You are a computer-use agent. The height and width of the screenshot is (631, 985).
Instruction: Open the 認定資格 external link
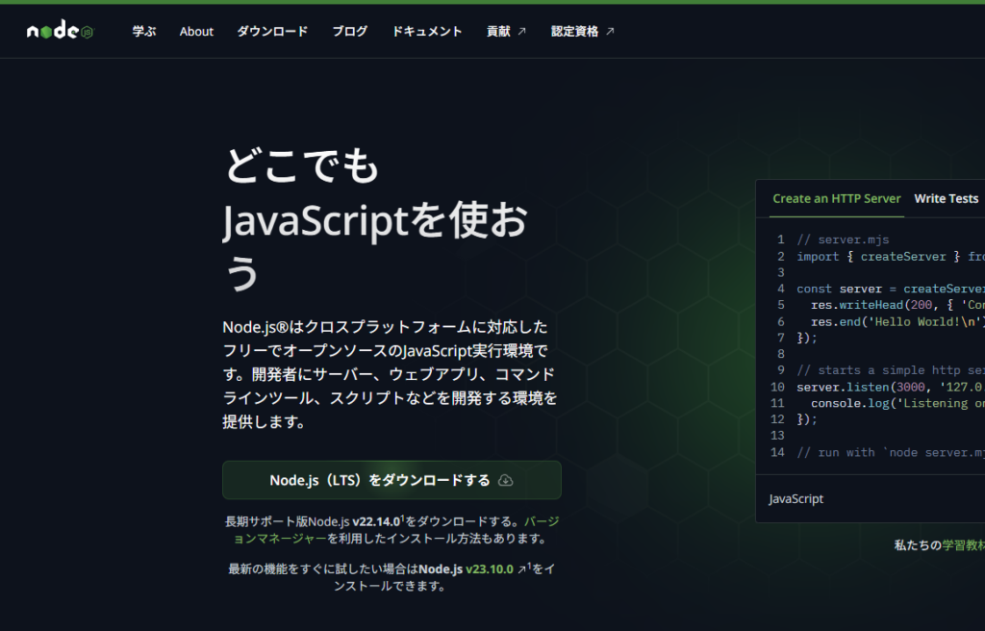coord(583,32)
